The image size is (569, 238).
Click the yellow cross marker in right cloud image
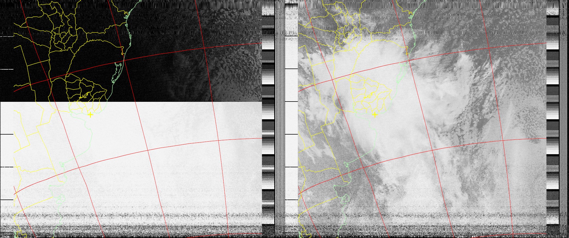click(375, 115)
